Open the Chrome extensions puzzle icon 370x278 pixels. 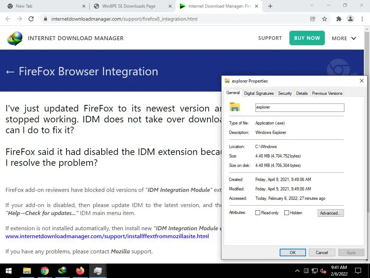[339, 19]
